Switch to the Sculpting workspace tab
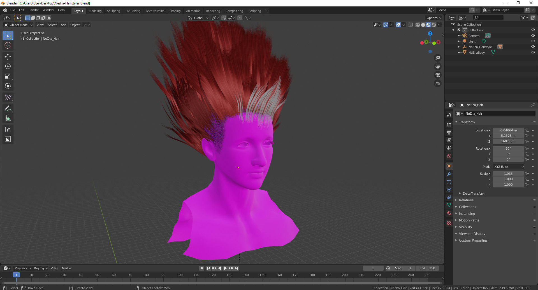The image size is (538, 290). tap(113, 11)
